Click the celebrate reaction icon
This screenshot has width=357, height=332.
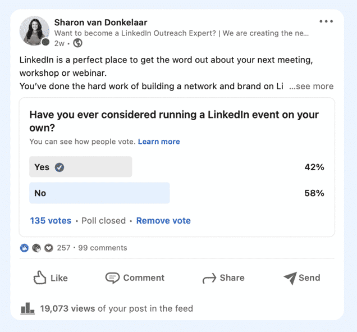coord(36,248)
